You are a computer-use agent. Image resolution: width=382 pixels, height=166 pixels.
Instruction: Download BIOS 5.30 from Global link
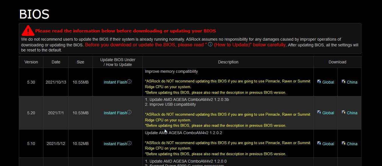328,82
